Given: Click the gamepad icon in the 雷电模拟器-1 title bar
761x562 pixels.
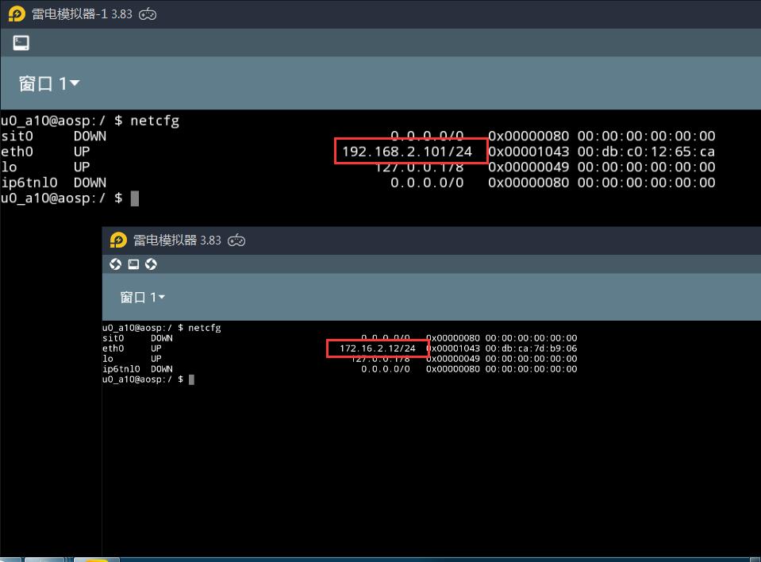Looking at the screenshot, I should click(148, 14).
